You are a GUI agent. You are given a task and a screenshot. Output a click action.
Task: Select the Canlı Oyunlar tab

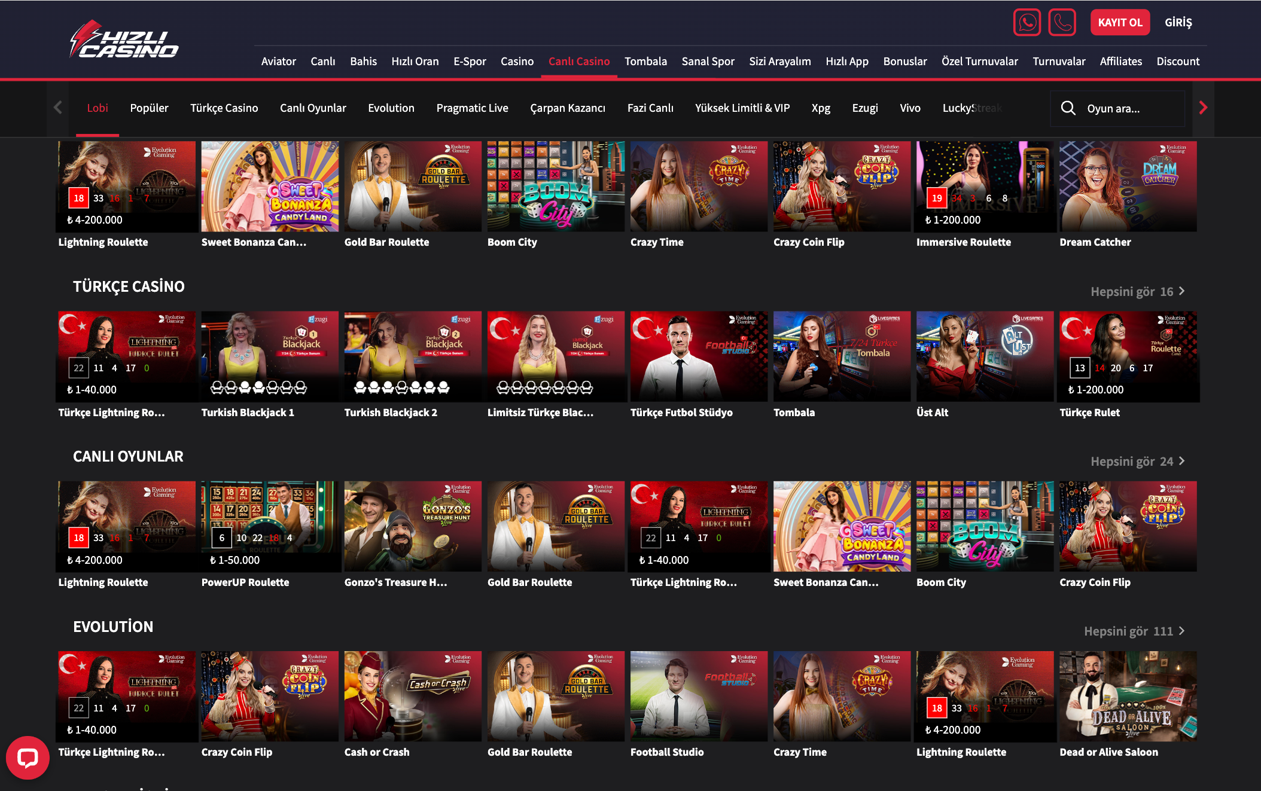pos(313,108)
